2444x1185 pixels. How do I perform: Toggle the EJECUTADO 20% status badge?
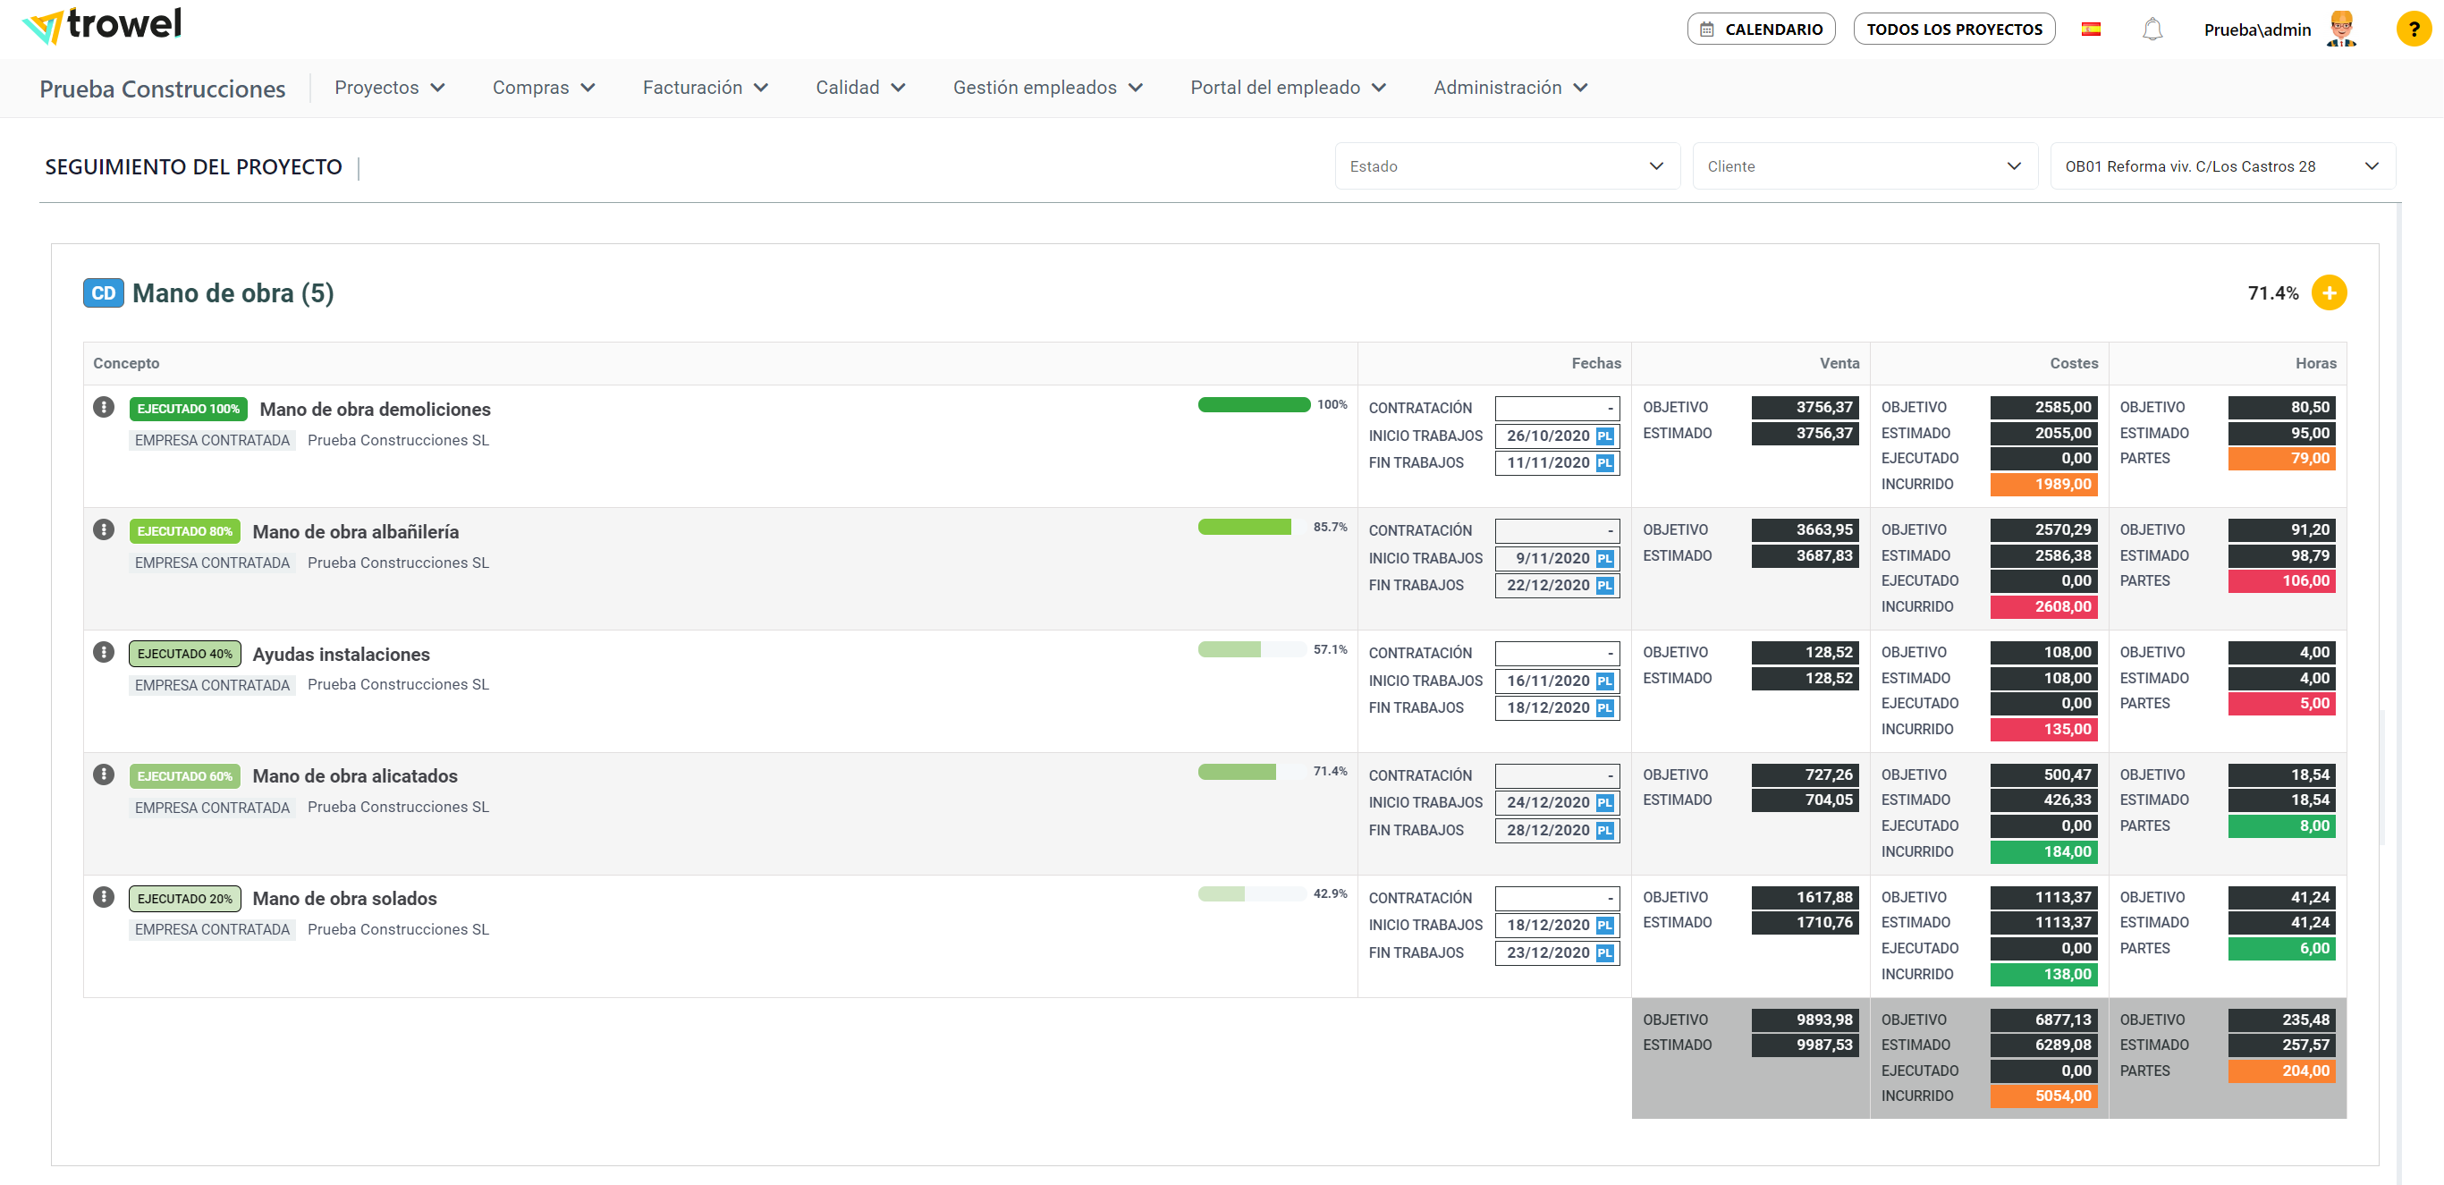(x=184, y=899)
